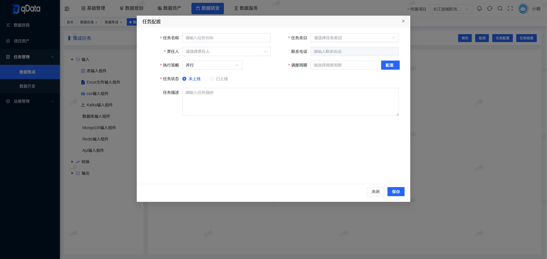Select the 表输入组件 table icon
This screenshot has width=547, height=259.
[x=83, y=71]
